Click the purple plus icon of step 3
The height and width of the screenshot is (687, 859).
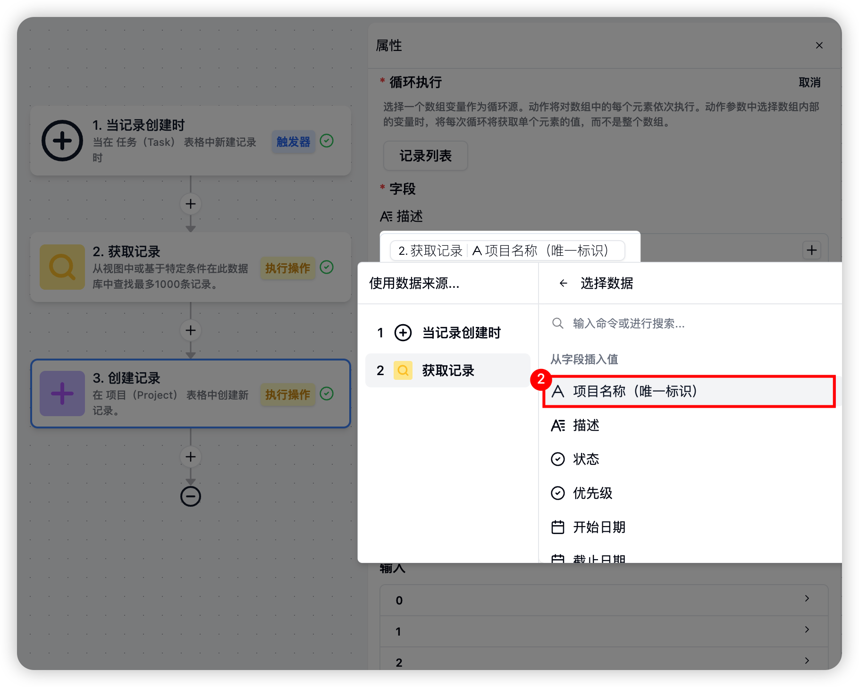tap(62, 393)
